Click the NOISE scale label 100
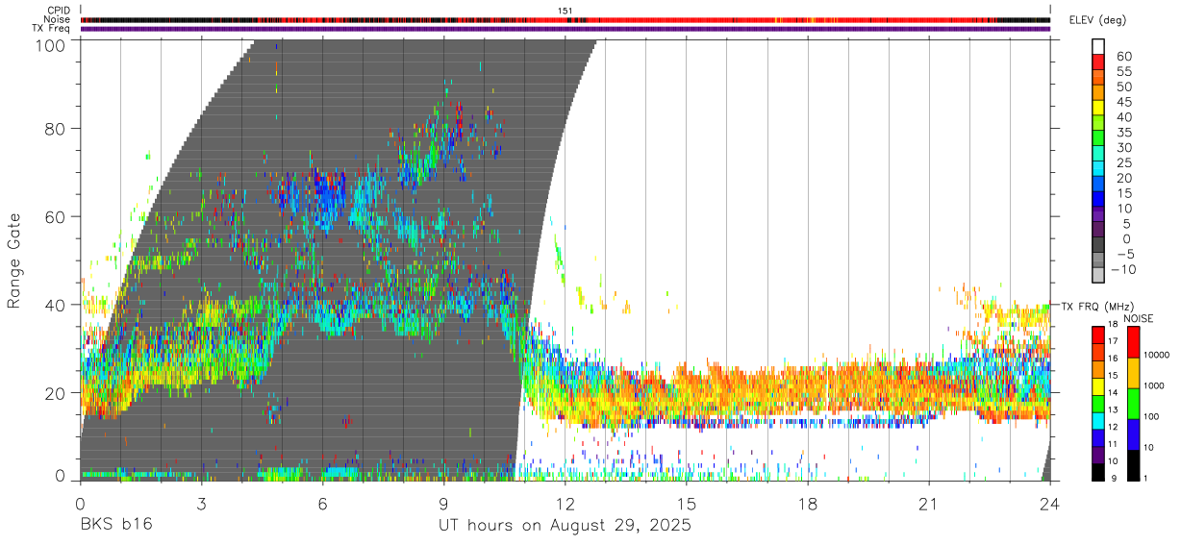Screen dimensions: 1181x545 [x=1150, y=418]
